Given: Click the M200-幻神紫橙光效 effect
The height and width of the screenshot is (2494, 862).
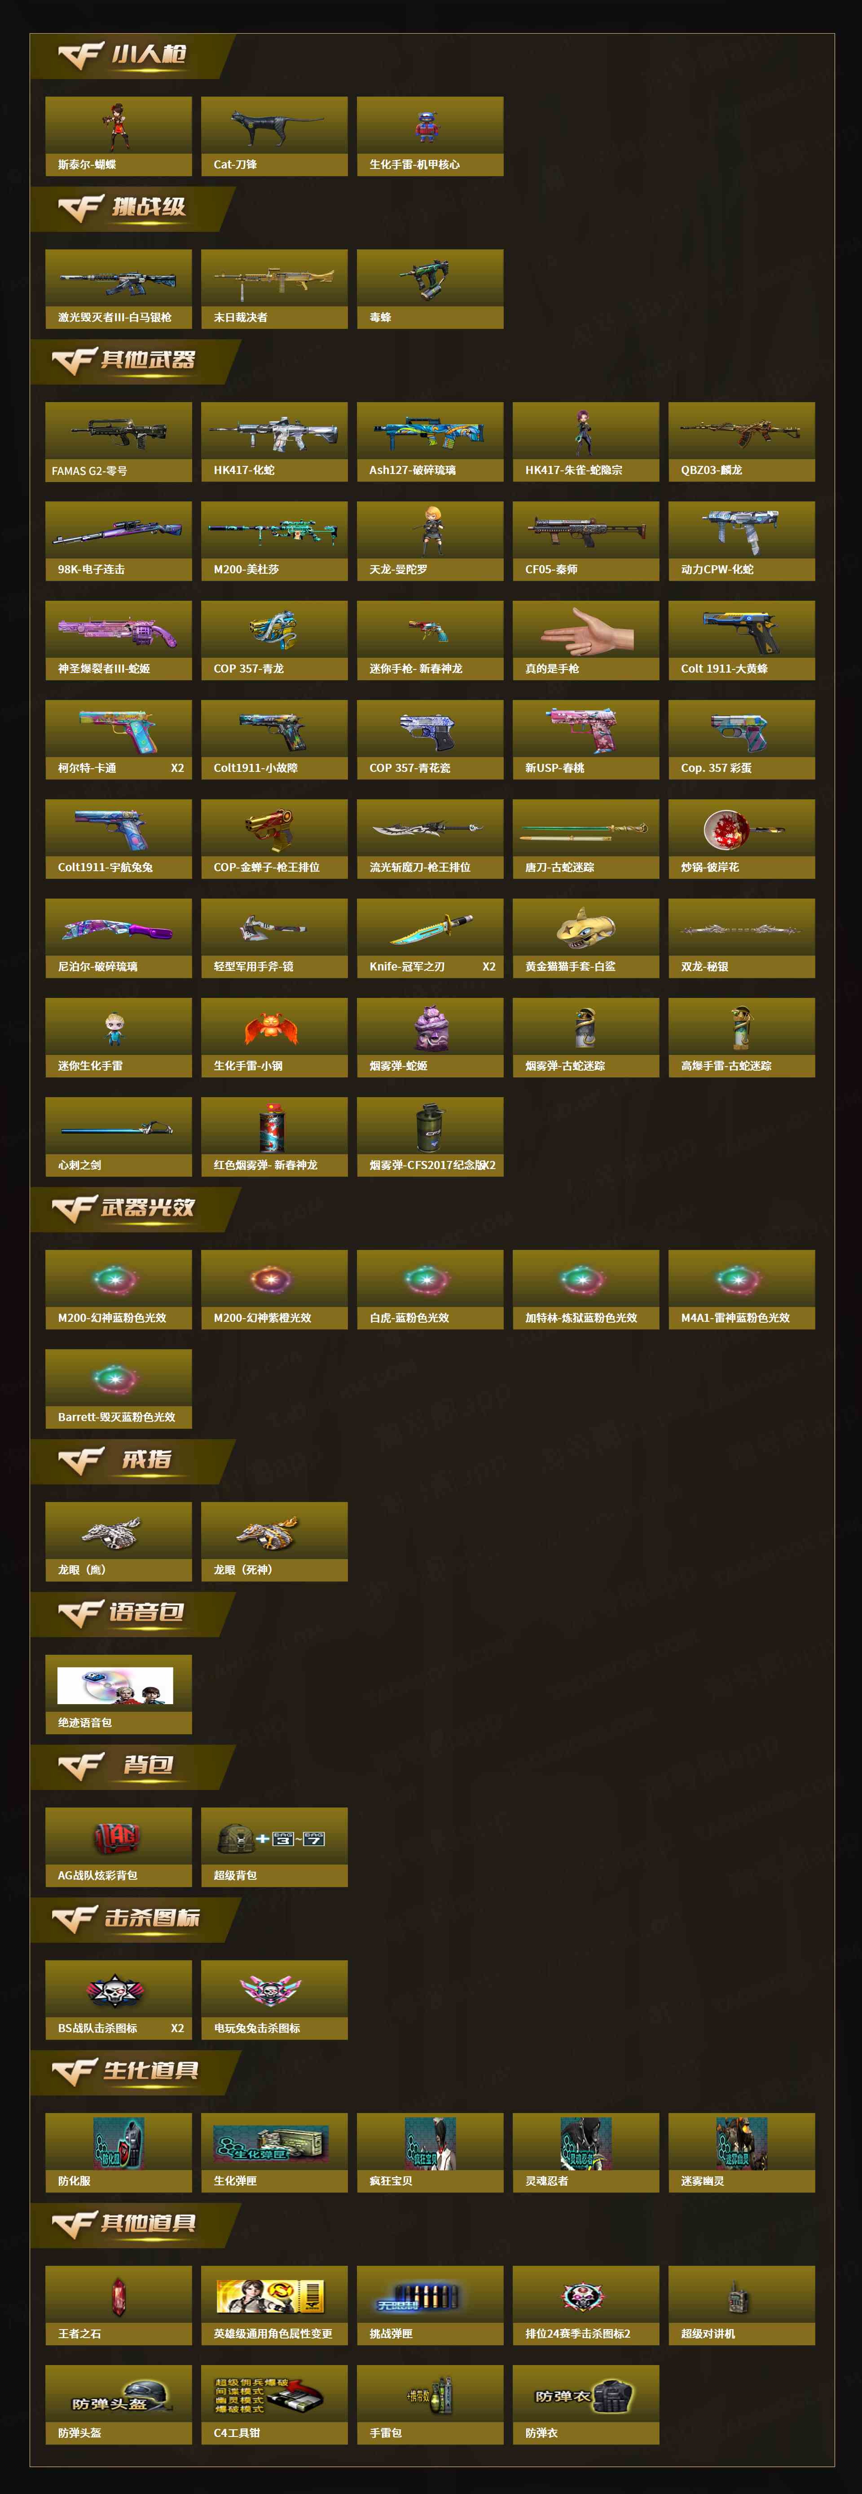Looking at the screenshot, I should [x=274, y=1289].
